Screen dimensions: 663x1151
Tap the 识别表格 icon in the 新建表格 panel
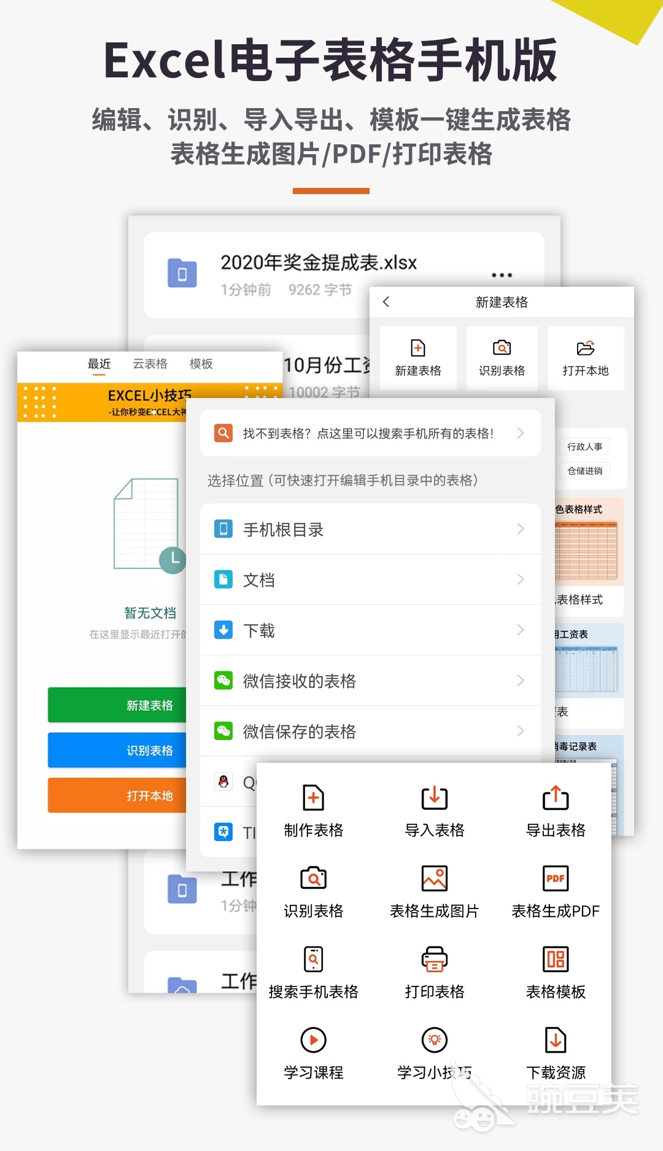tap(502, 348)
